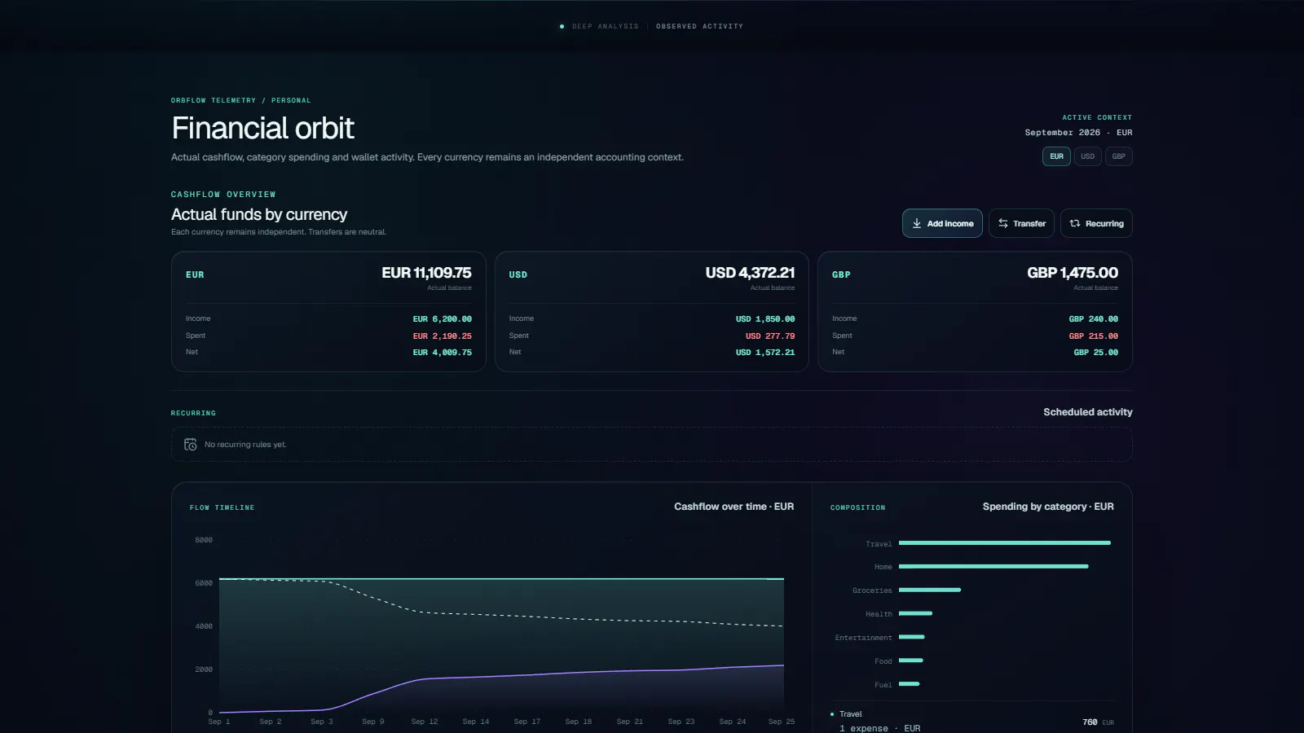Click the September 2026 · EUR context text
The height and width of the screenshot is (733, 1304).
click(1078, 133)
